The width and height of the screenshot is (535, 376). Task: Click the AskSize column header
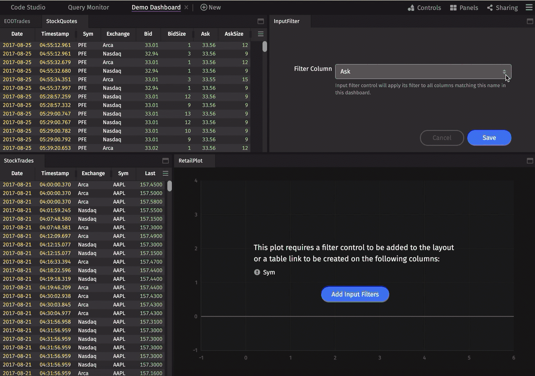point(234,34)
